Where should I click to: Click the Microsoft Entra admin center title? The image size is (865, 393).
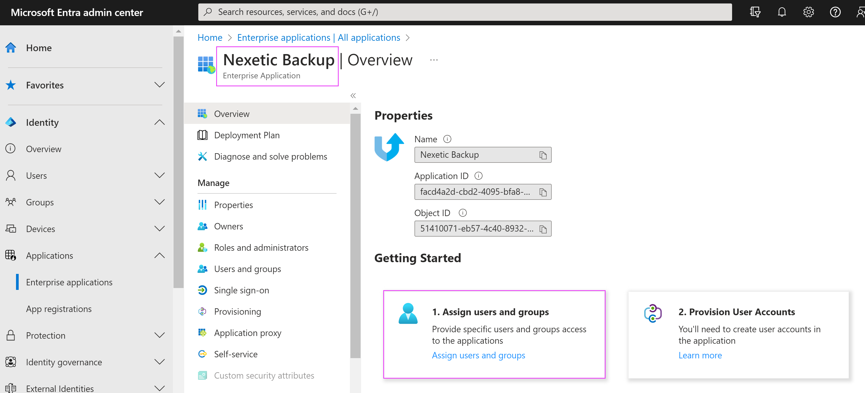coord(77,13)
